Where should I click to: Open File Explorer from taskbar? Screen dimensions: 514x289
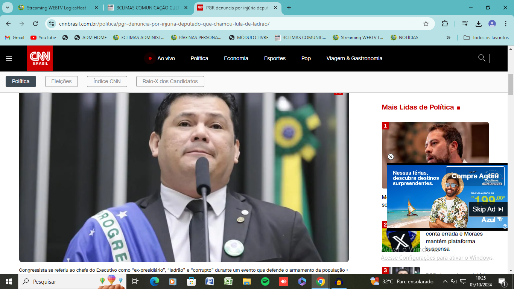coord(246,281)
